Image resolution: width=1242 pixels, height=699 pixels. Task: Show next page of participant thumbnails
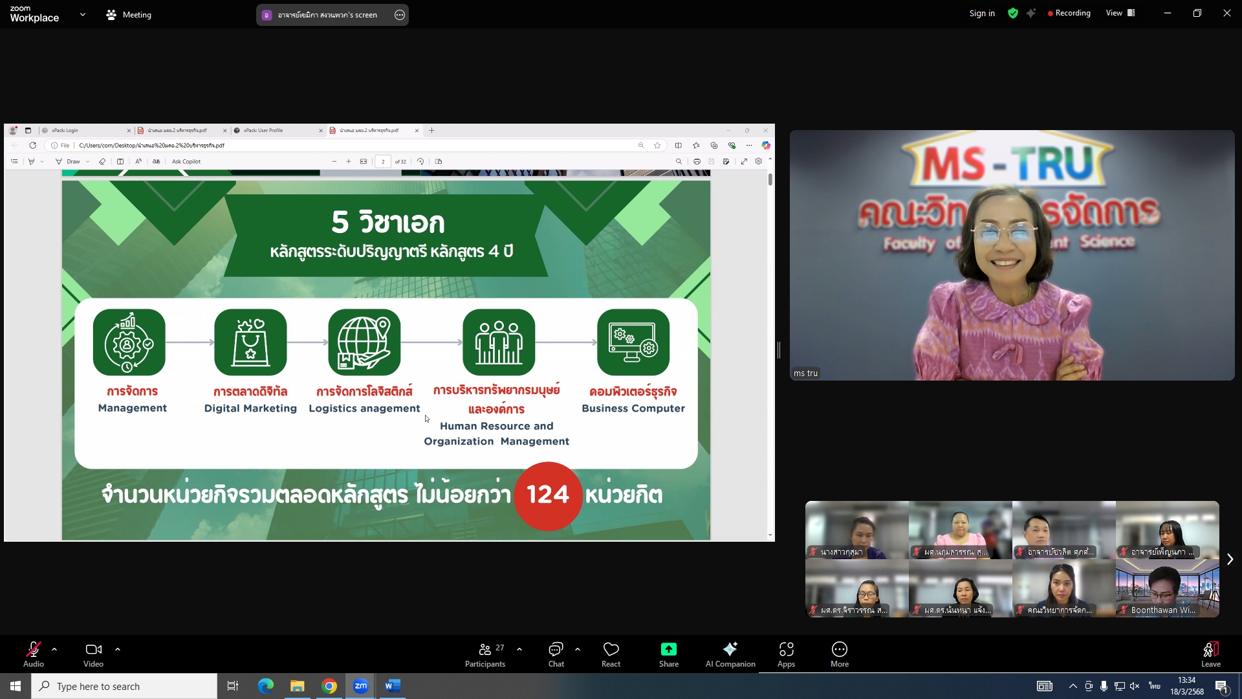[1230, 559]
